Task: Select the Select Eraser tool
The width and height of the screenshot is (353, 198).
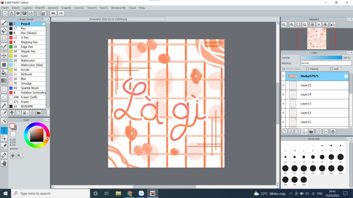Action: point(4,121)
